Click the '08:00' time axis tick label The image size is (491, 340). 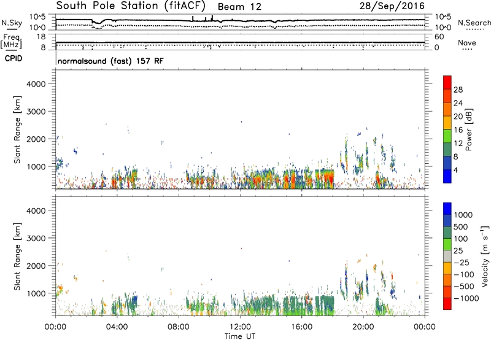[179, 327]
